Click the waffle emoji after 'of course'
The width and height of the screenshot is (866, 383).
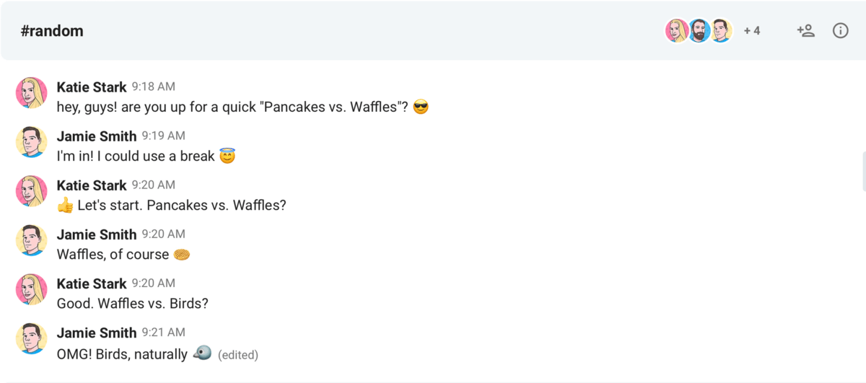[181, 255]
